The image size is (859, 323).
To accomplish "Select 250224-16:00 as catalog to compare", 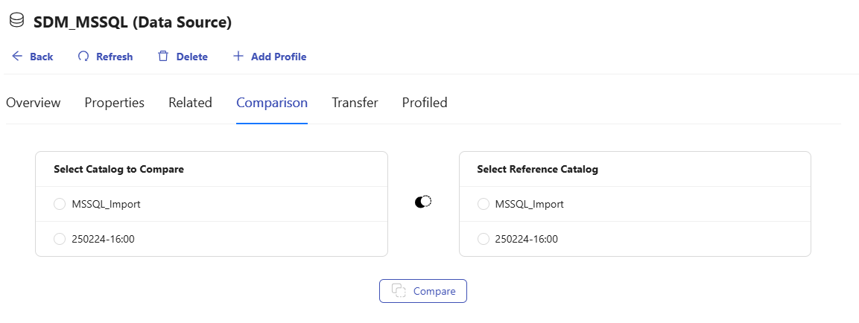I will pyautogui.click(x=60, y=239).
